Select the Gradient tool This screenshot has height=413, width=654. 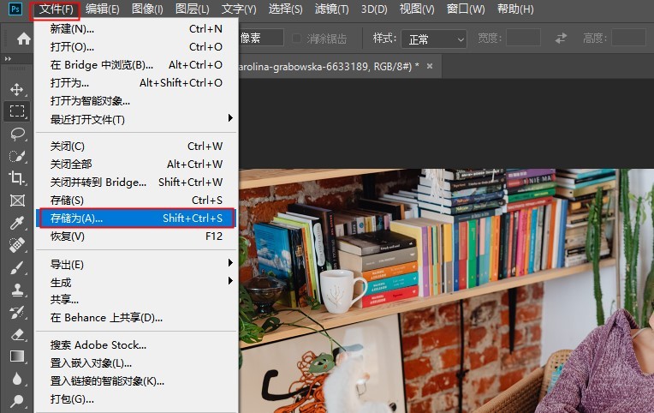pyautogui.click(x=16, y=356)
